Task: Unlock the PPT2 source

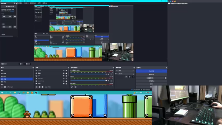Action: coord(66,84)
